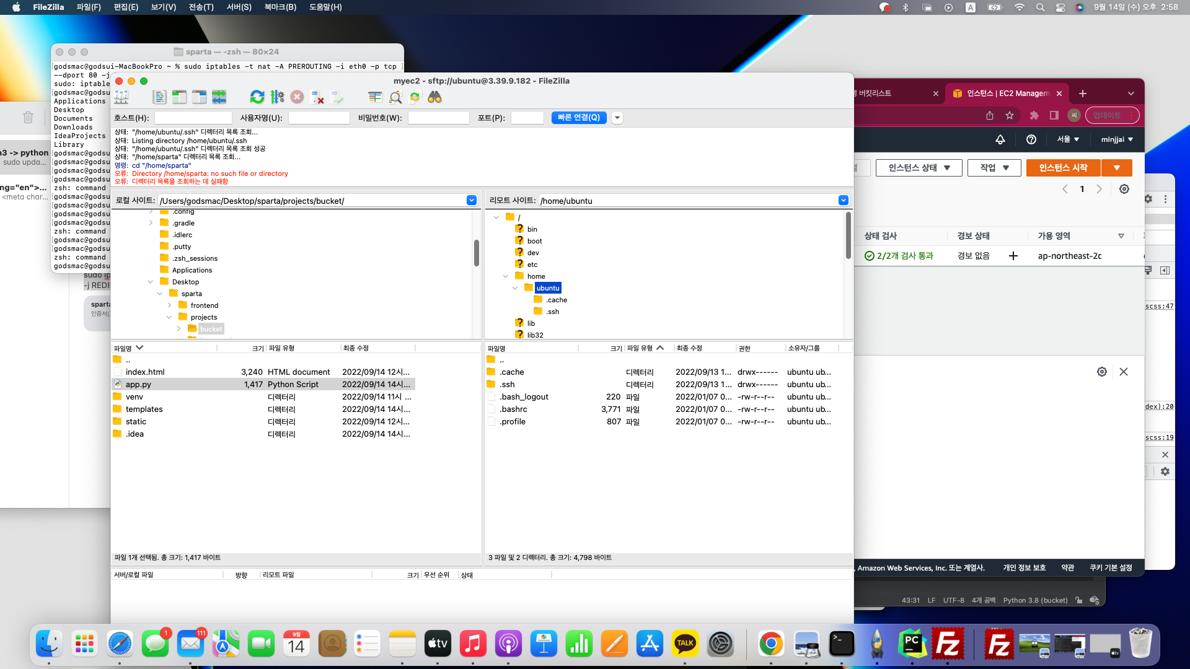Open EC2 table preferences gear icon
Image resolution: width=1190 pixels, height=669 pixels.
pyautogui.click(x=1124, y=189)
